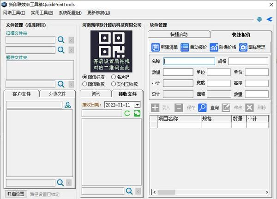Open the 更新修复(U) menu
Image resolution: width=277 pixels, height=199 pixels.
coord(99,12)
